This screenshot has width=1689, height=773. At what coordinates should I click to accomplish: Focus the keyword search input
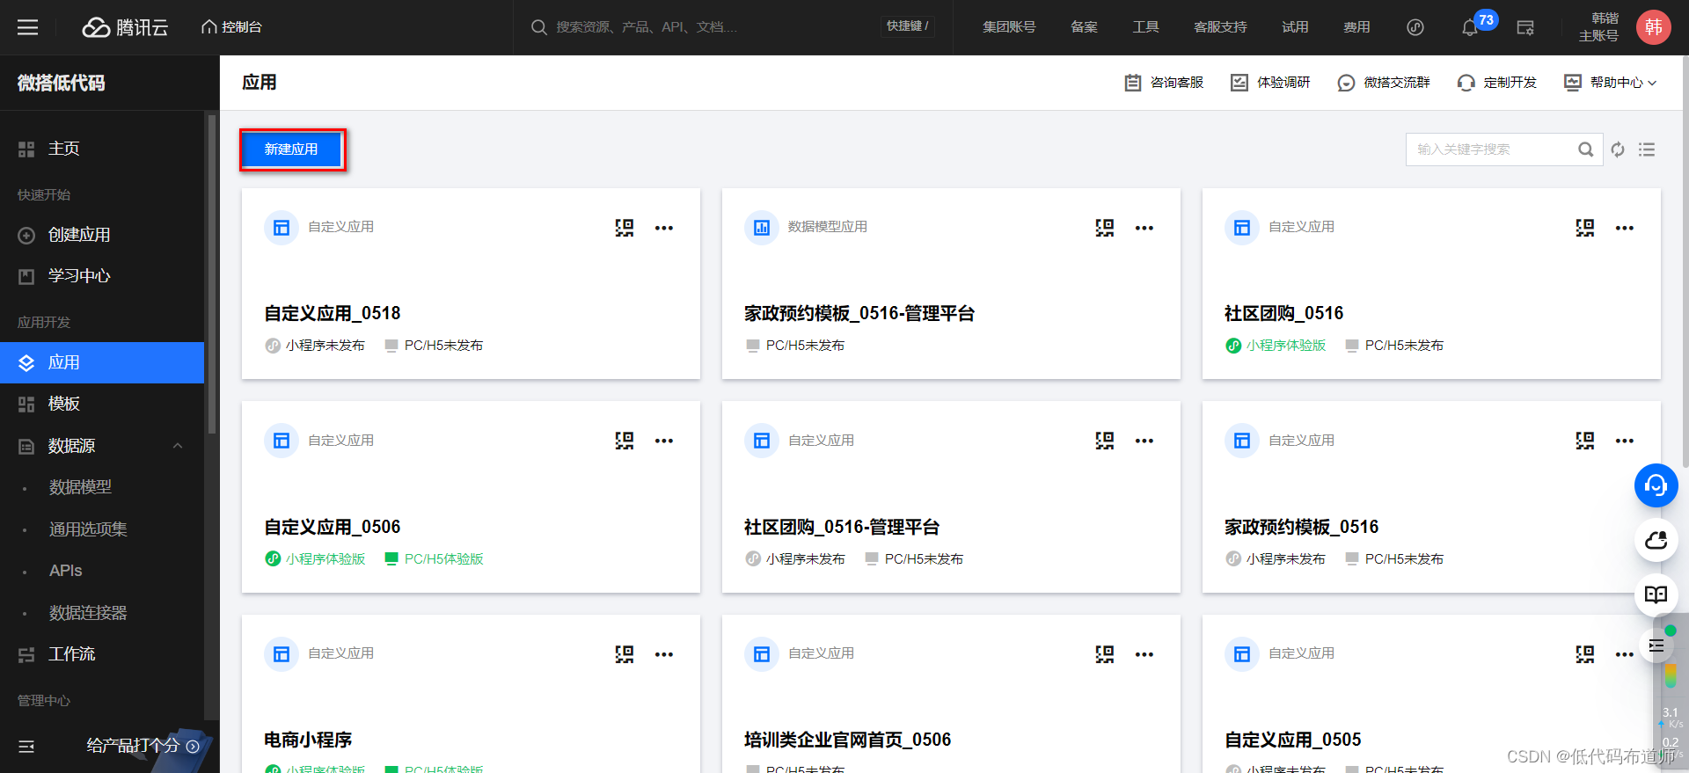pyautogui.click(x=1494, y=149)
